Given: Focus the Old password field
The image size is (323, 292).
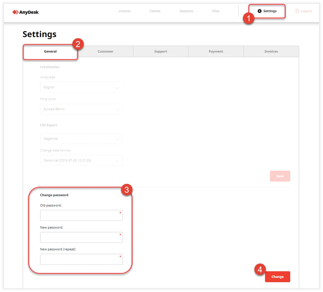Looking at the screenshot, I should point(81,215).
